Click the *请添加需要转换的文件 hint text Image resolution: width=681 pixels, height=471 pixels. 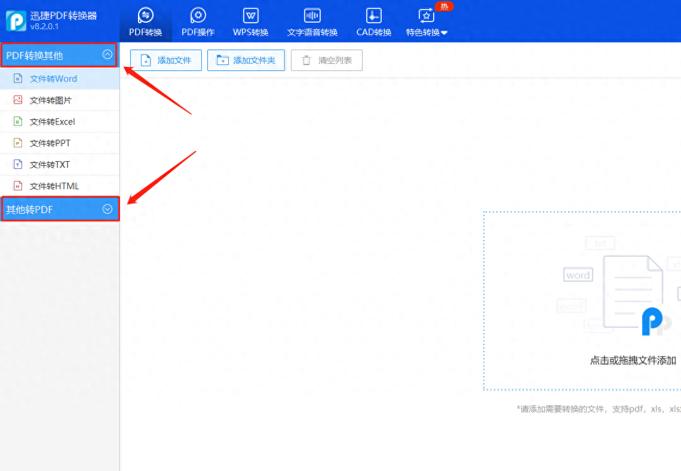point(599,409)
